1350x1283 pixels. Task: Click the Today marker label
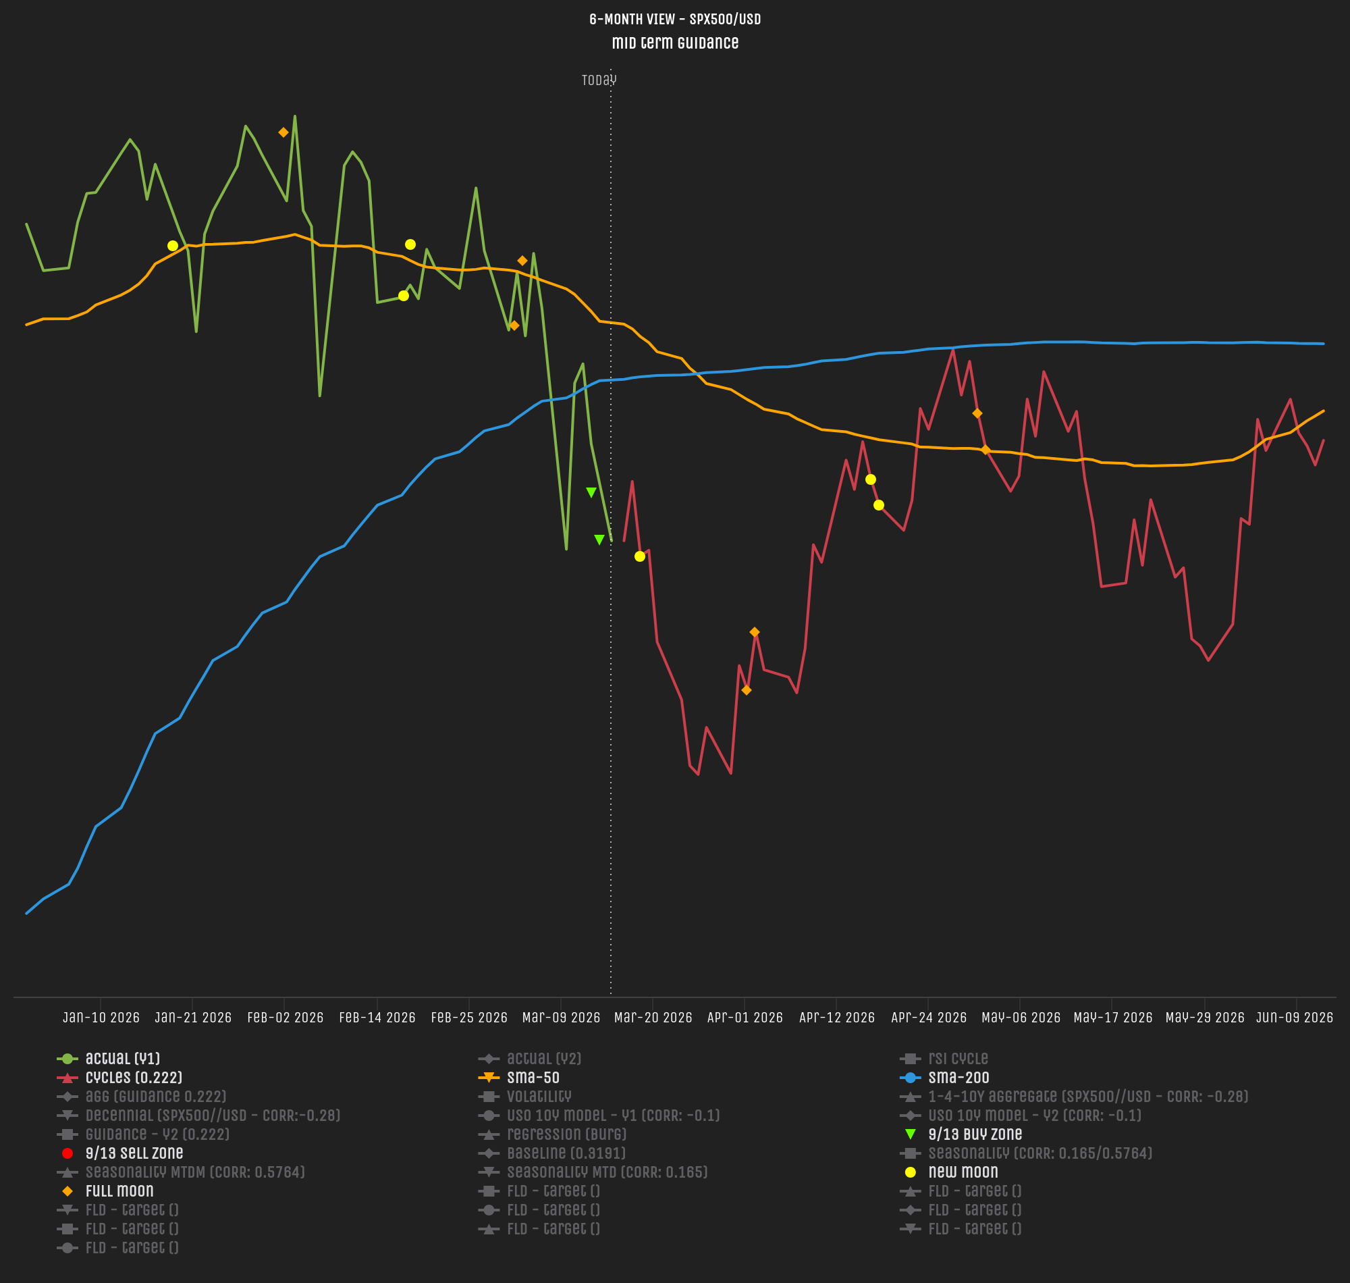(599, 80)
